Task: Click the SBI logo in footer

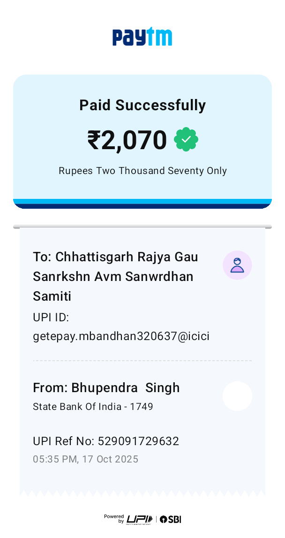Action: (171, 519)
